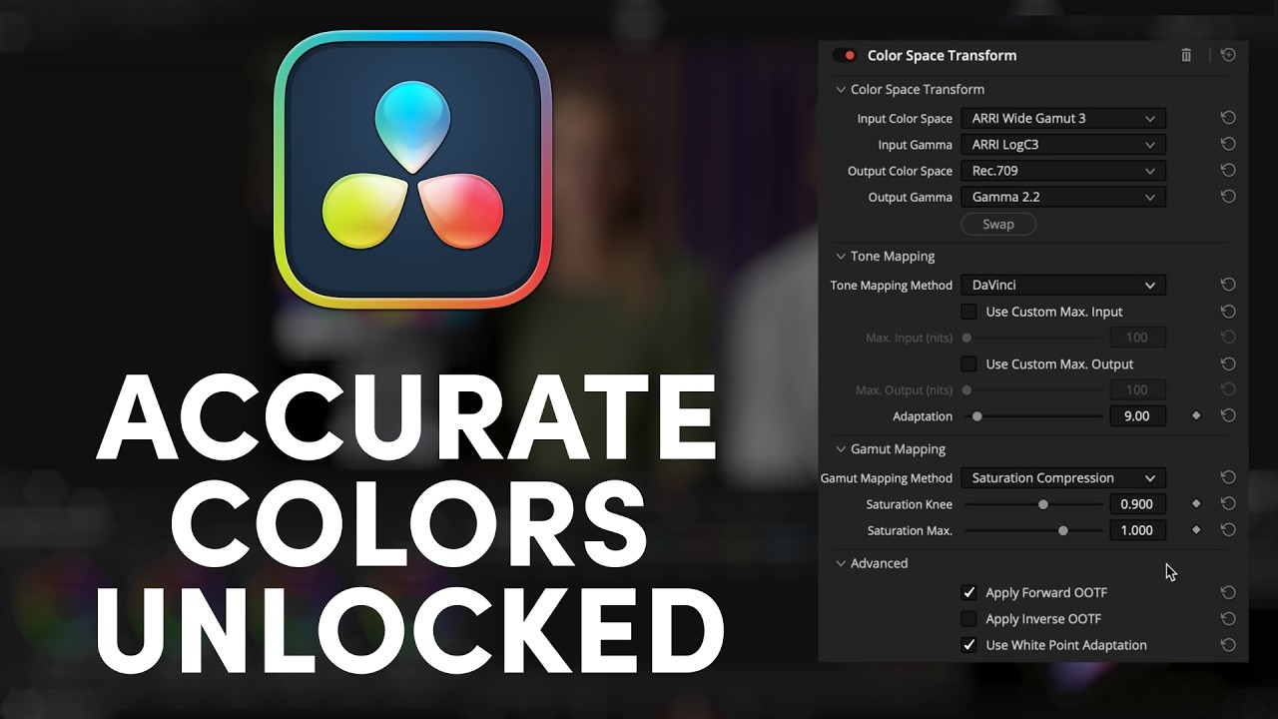This screenshot has height=719, width=1278.
Task: Click the 'Input Color Space' label
Action: click(905, 119)
